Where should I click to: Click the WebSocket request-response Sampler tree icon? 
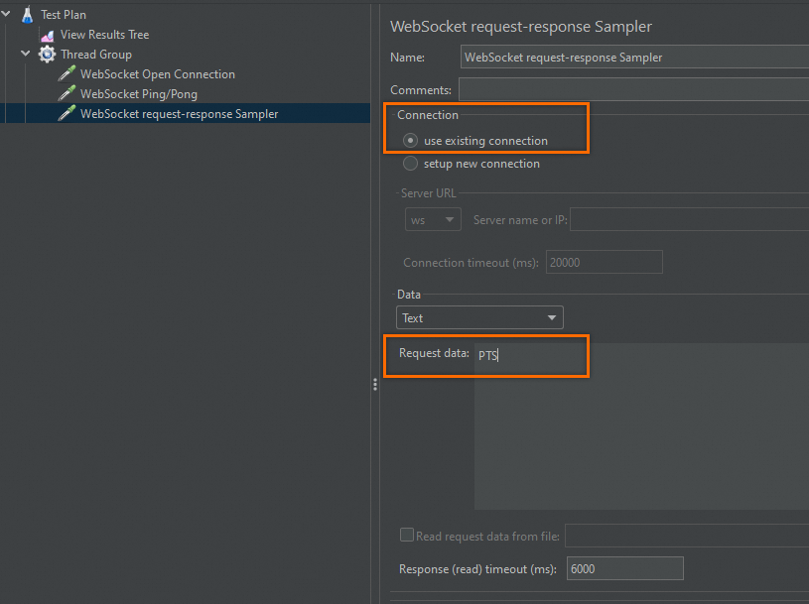point(67,114)
